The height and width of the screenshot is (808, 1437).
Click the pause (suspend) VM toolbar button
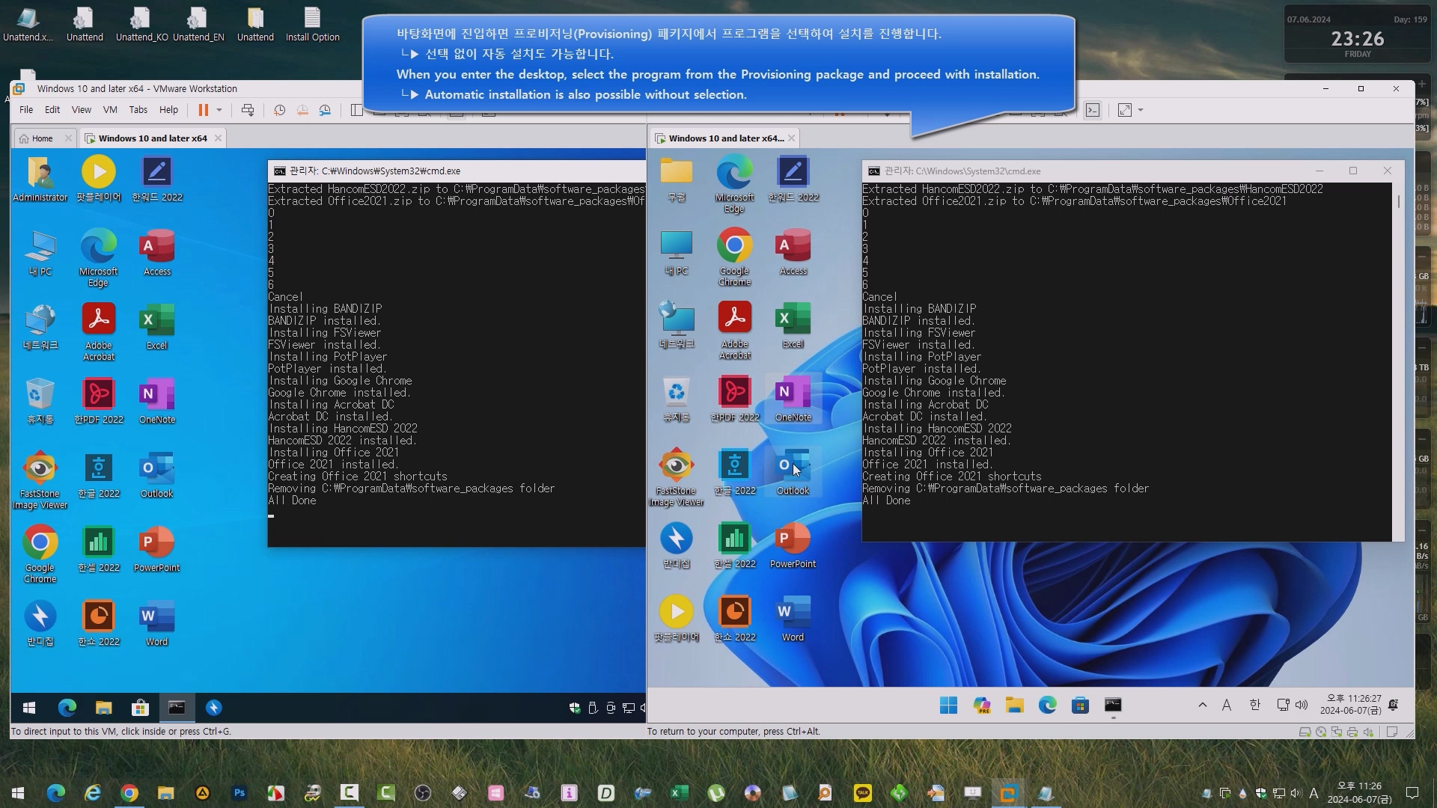pyautogui.click(x=203, y=110)
